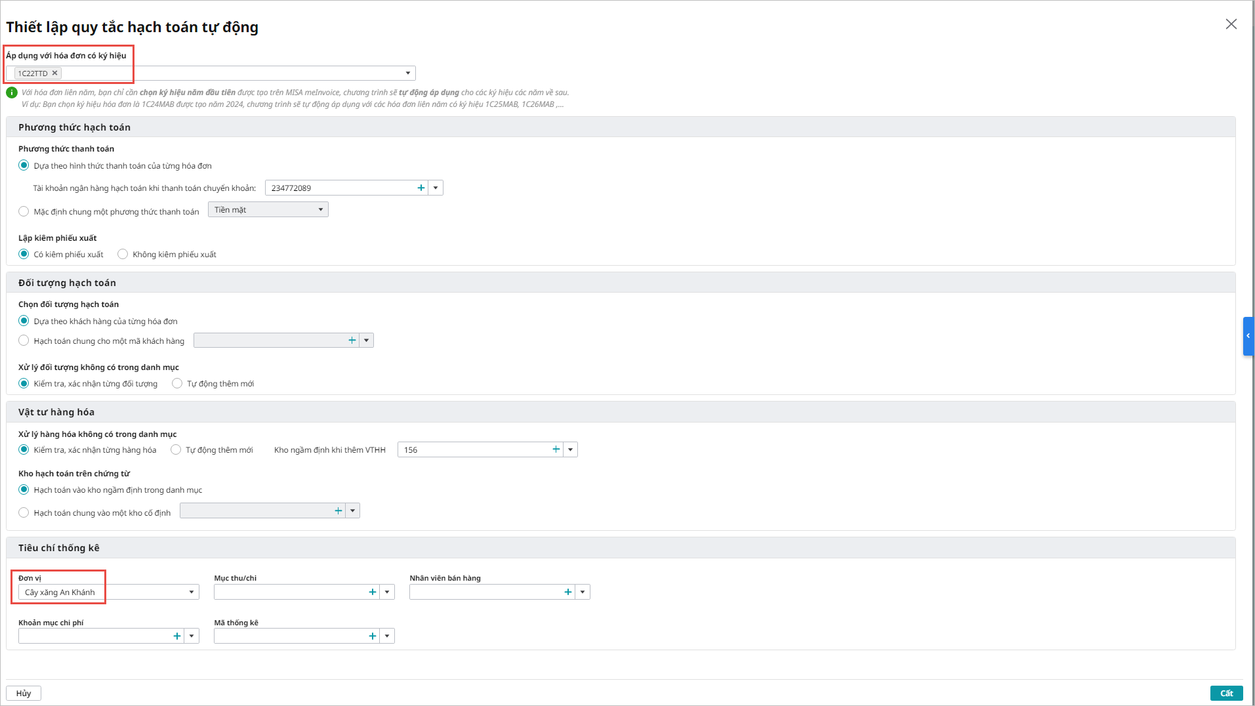The width and height of the screenshot is (1255, 706).
Task: Add new customer code with plus icon
Action: (352, 340)
